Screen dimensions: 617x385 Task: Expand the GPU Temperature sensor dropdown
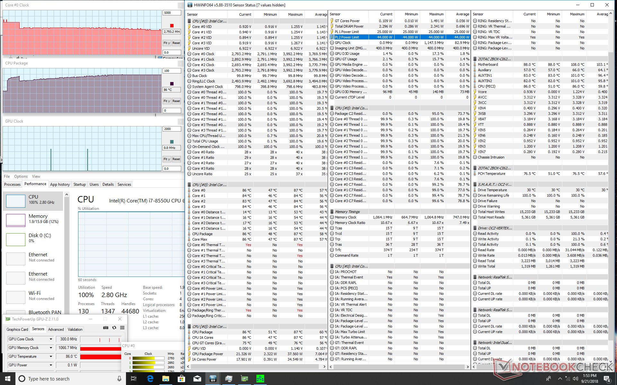pos(51,356)
